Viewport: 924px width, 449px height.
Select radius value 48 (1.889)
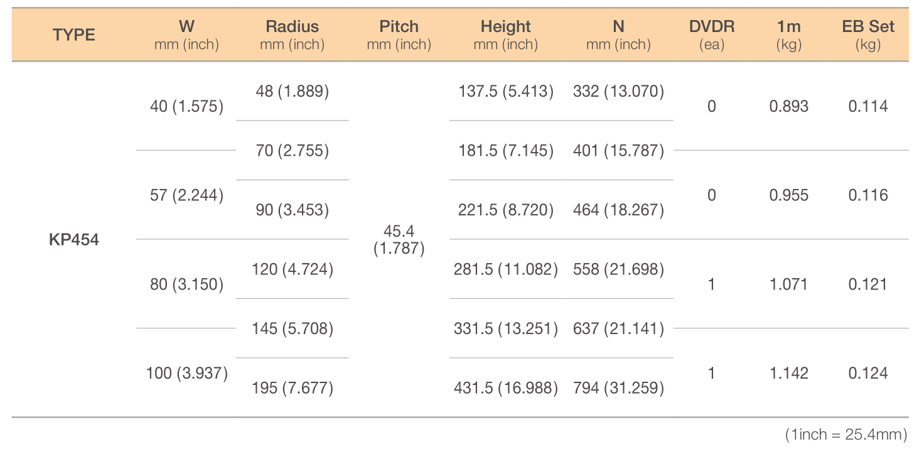293,92
